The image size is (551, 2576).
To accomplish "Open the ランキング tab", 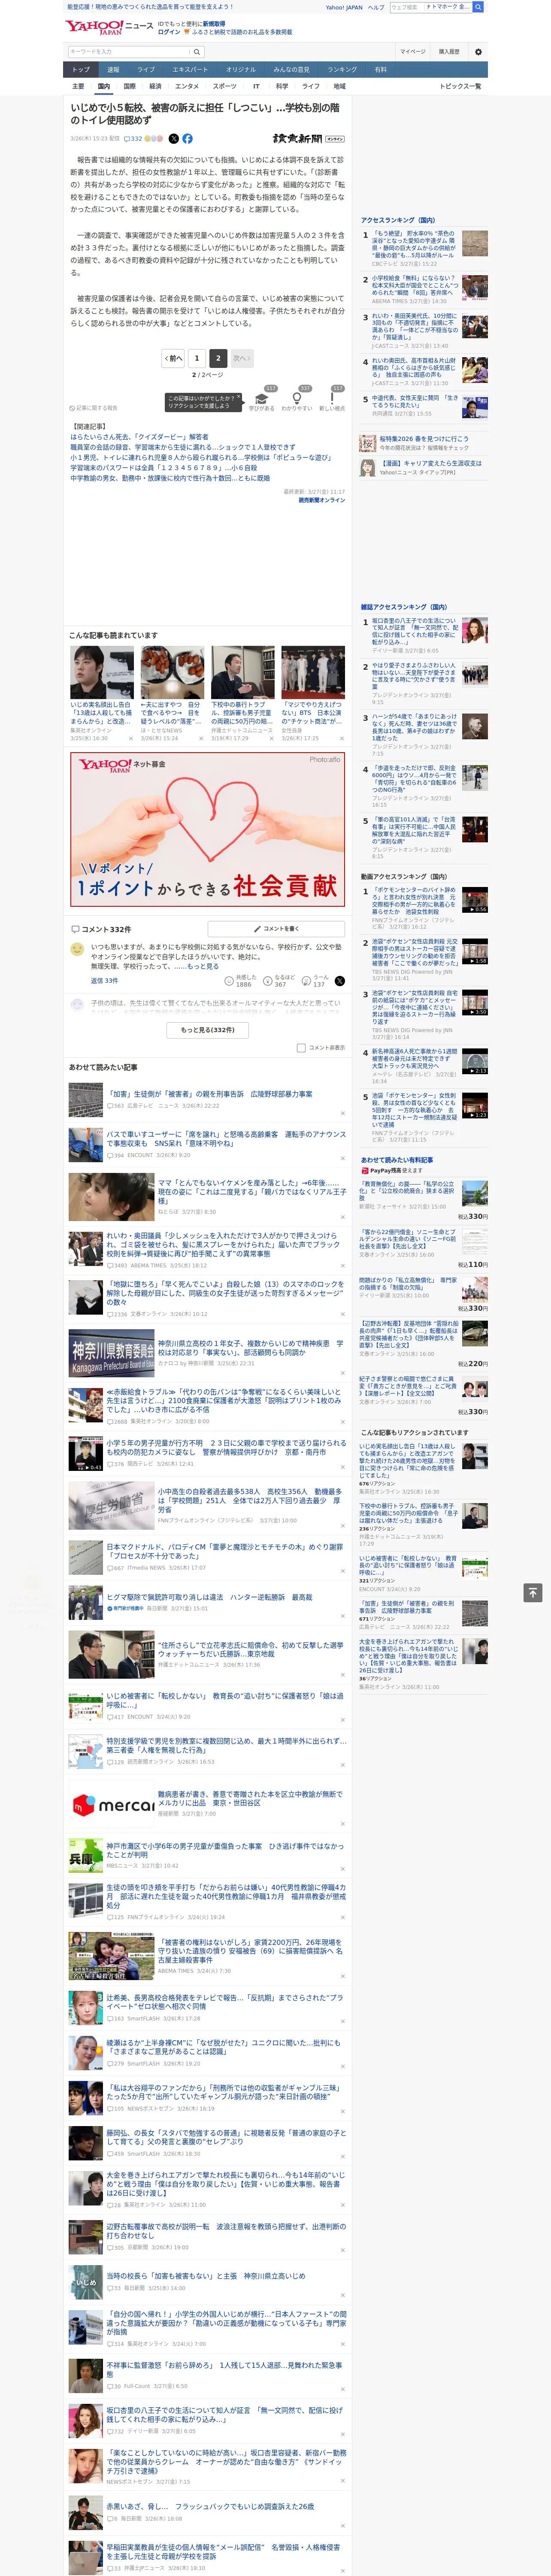I will coord(342,70).
